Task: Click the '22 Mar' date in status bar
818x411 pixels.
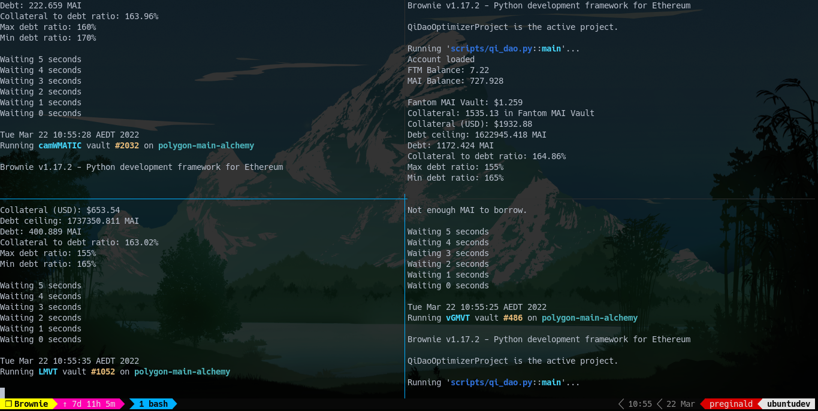Action: [x=680, y=404]
